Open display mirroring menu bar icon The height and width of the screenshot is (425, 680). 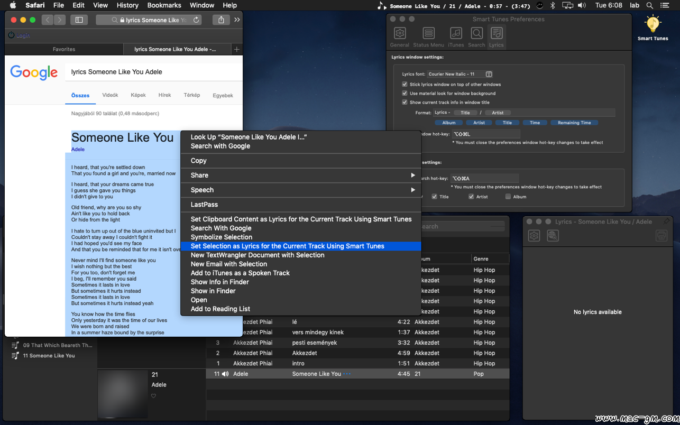pyautogui.click(x=567, y=5)
